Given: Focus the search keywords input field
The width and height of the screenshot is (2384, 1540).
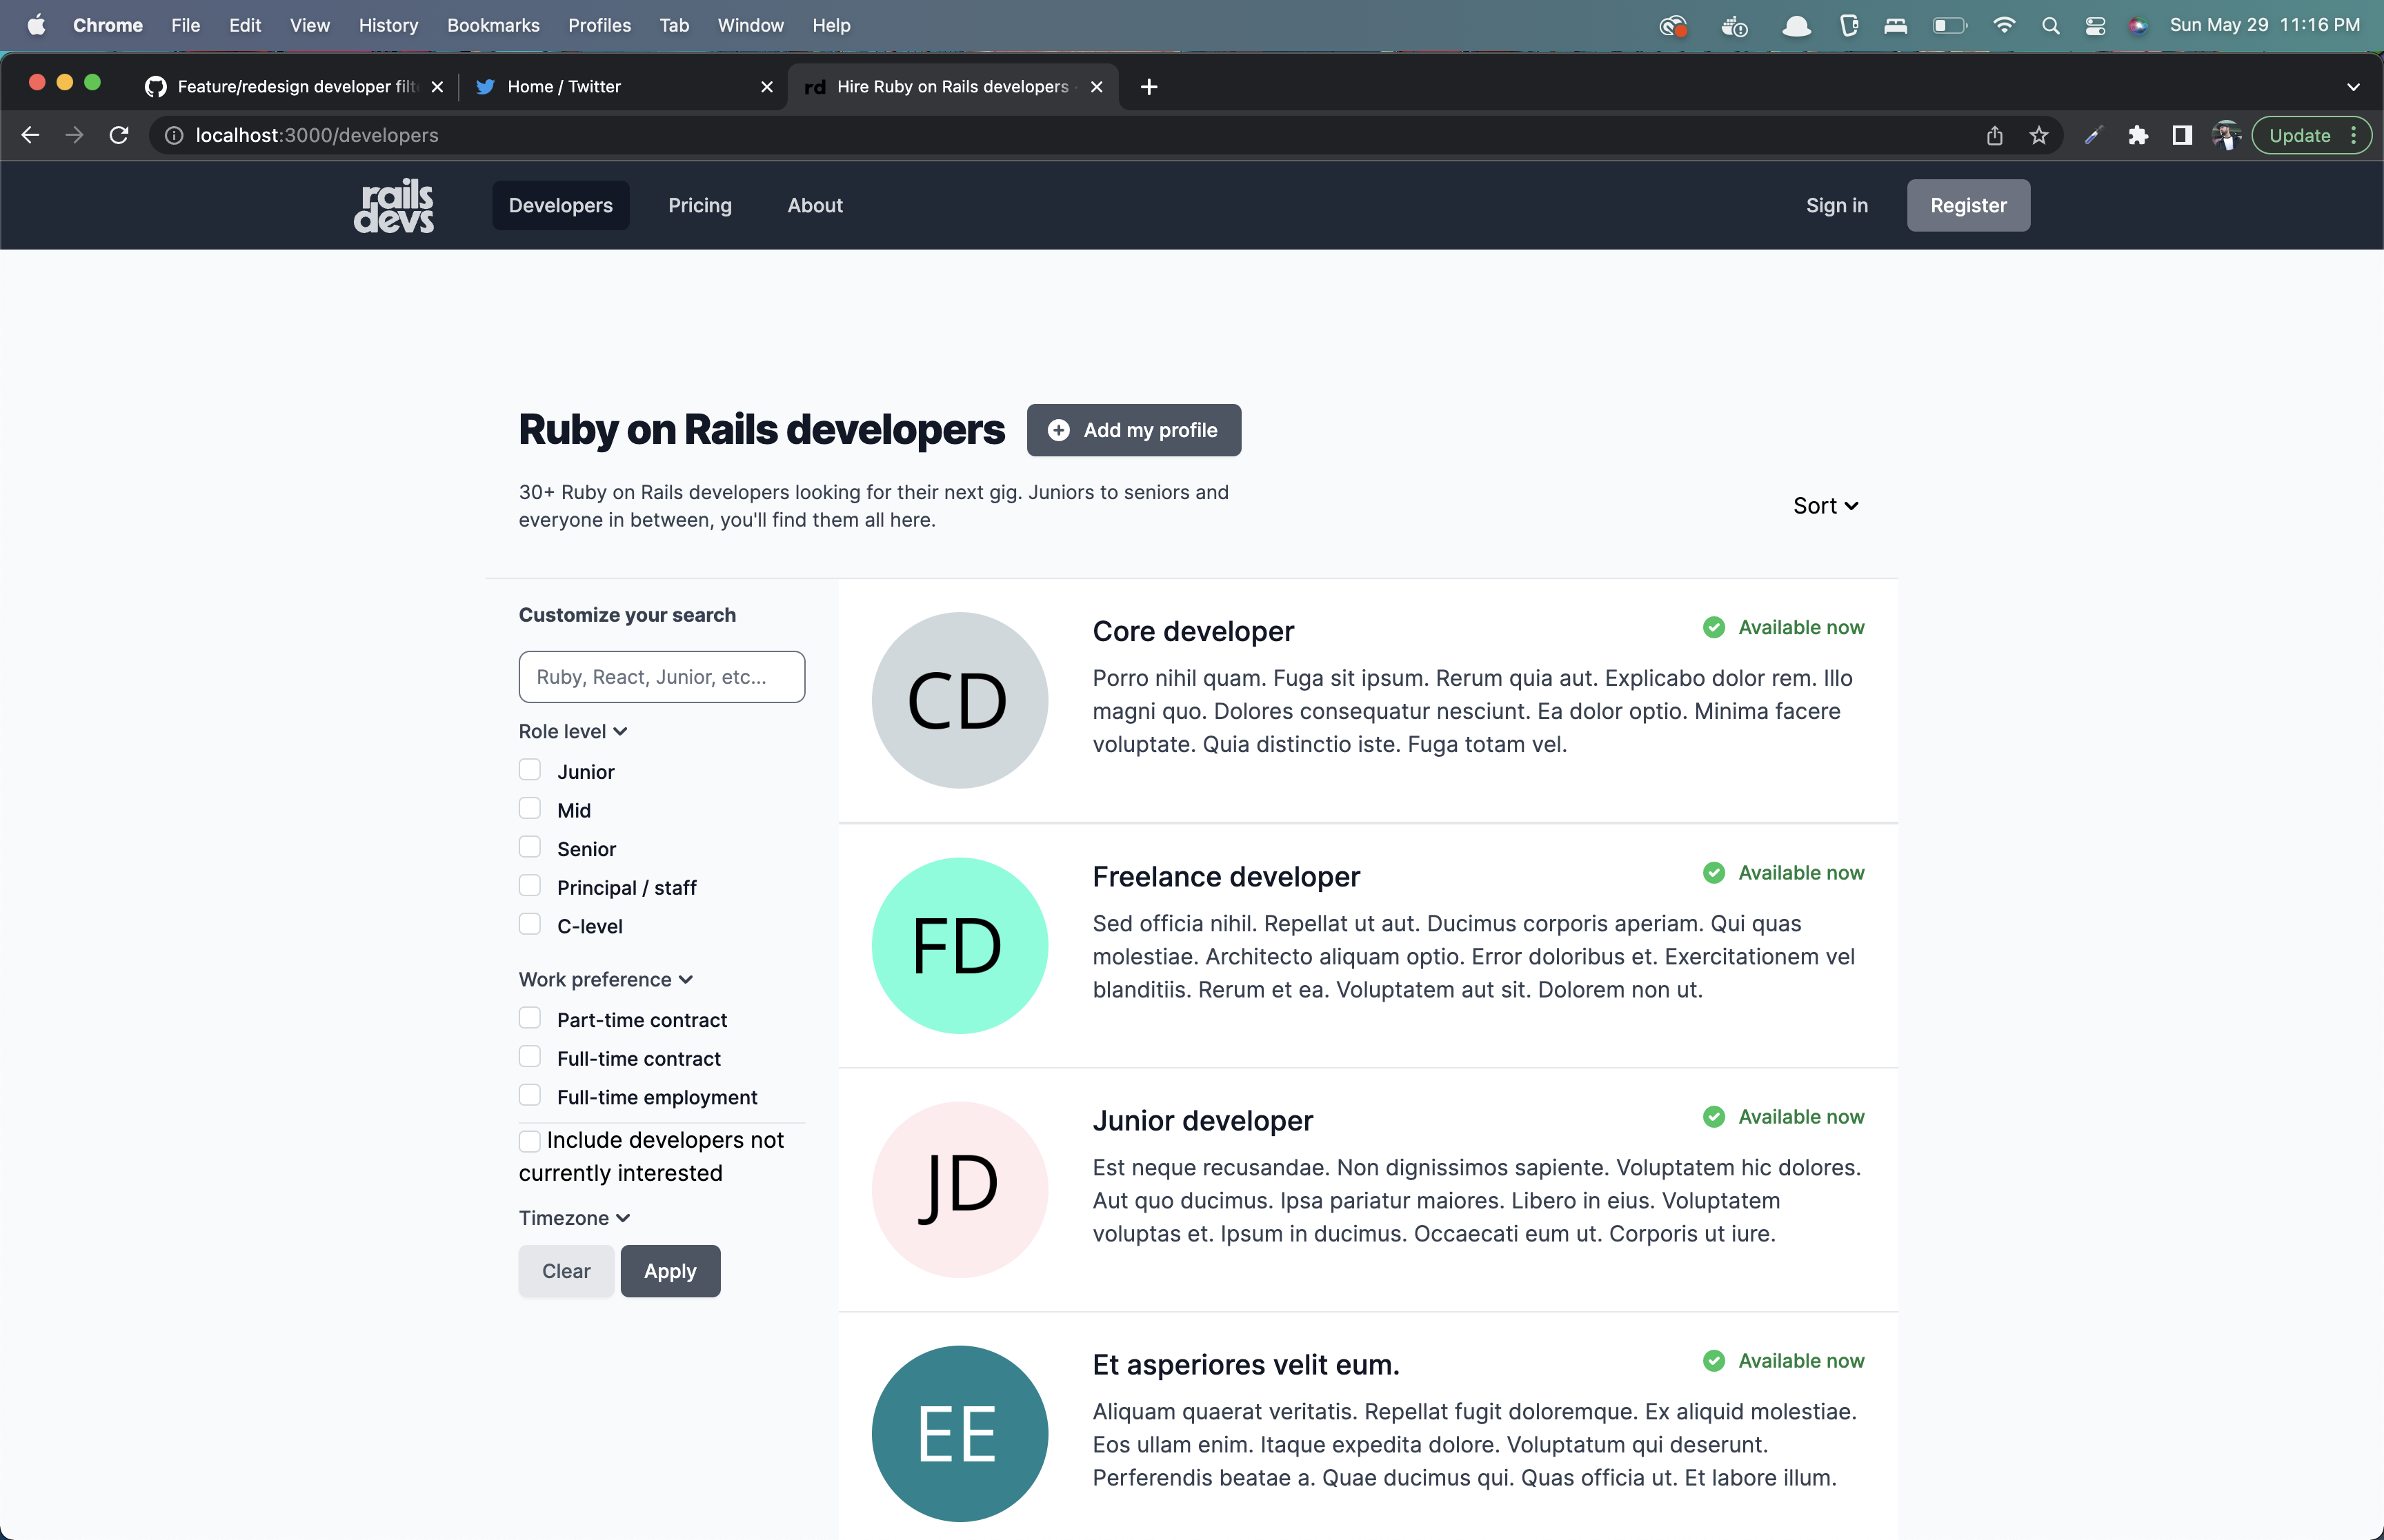Looking at the screenshot, I should [662, 677].
